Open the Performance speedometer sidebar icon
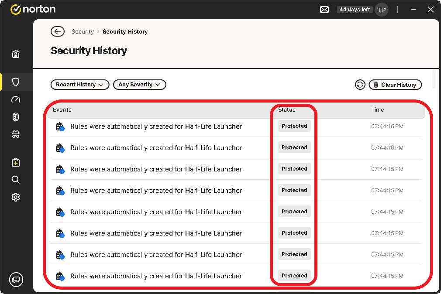The width and height of the screenshot is (441, 294). click(16, 99)
